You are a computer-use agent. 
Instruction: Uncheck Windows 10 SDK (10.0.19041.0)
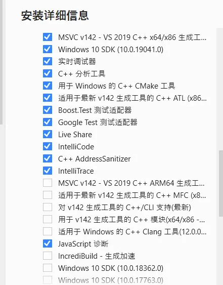(x=48, y=49)
